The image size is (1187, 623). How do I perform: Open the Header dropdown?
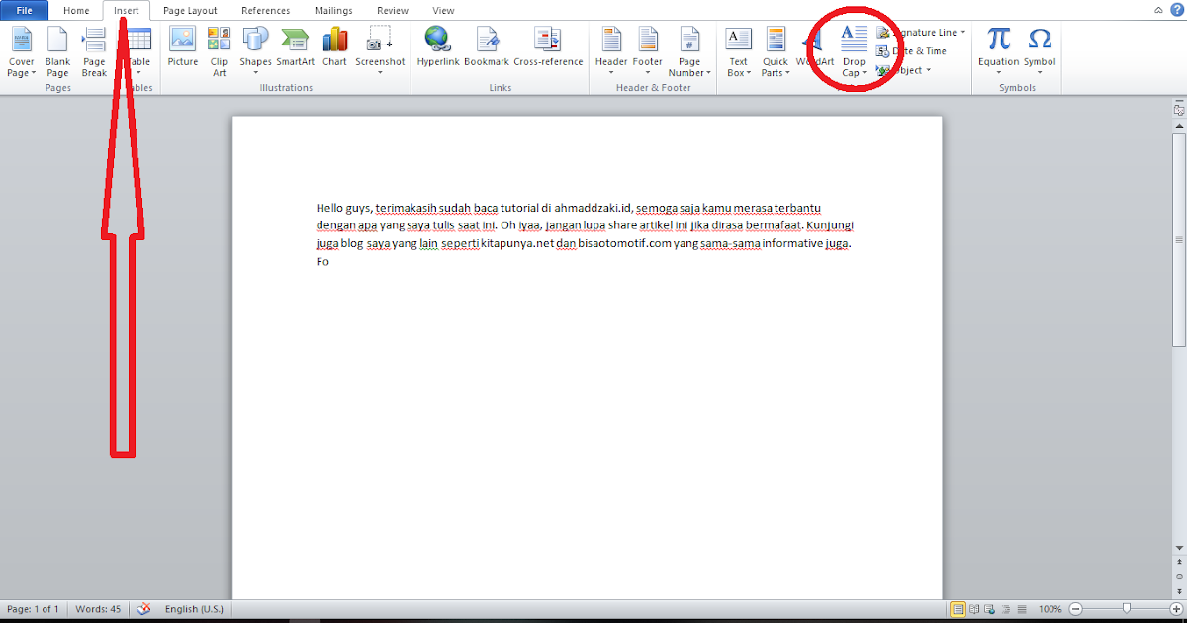pyautogui.click(x=611, y=52)
